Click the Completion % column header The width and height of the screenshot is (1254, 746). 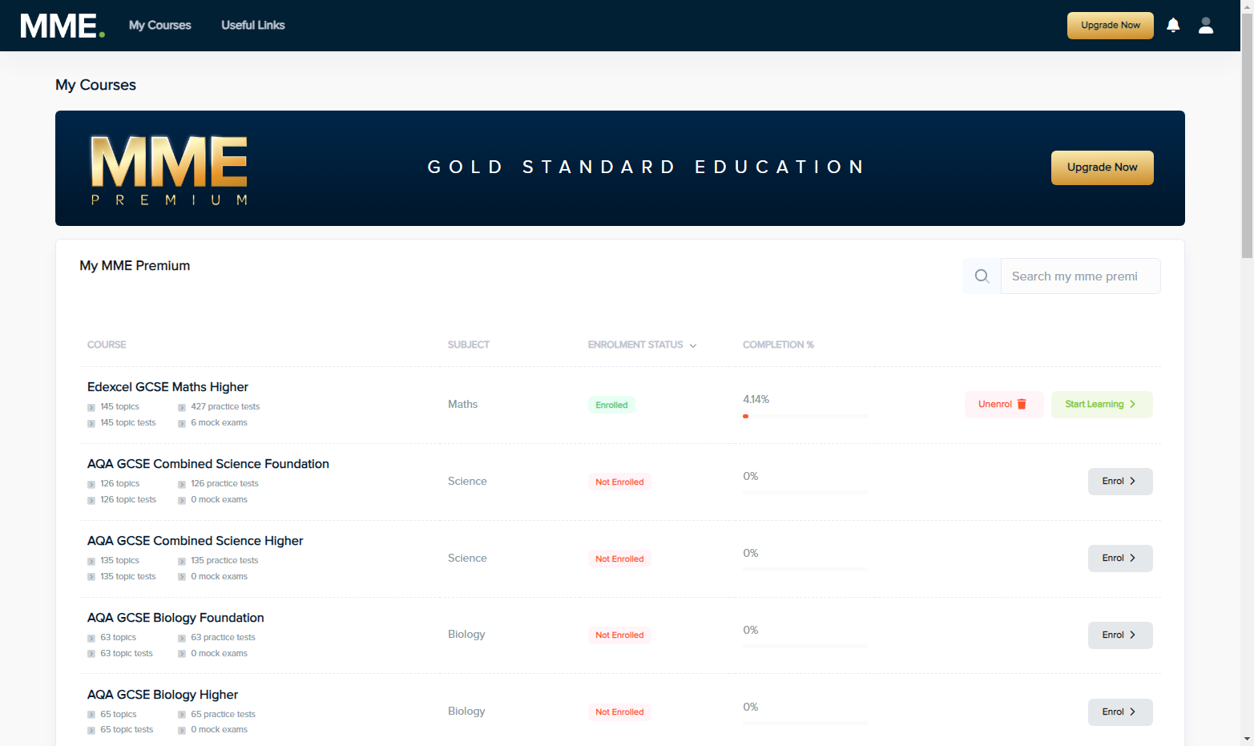(778, 345)
